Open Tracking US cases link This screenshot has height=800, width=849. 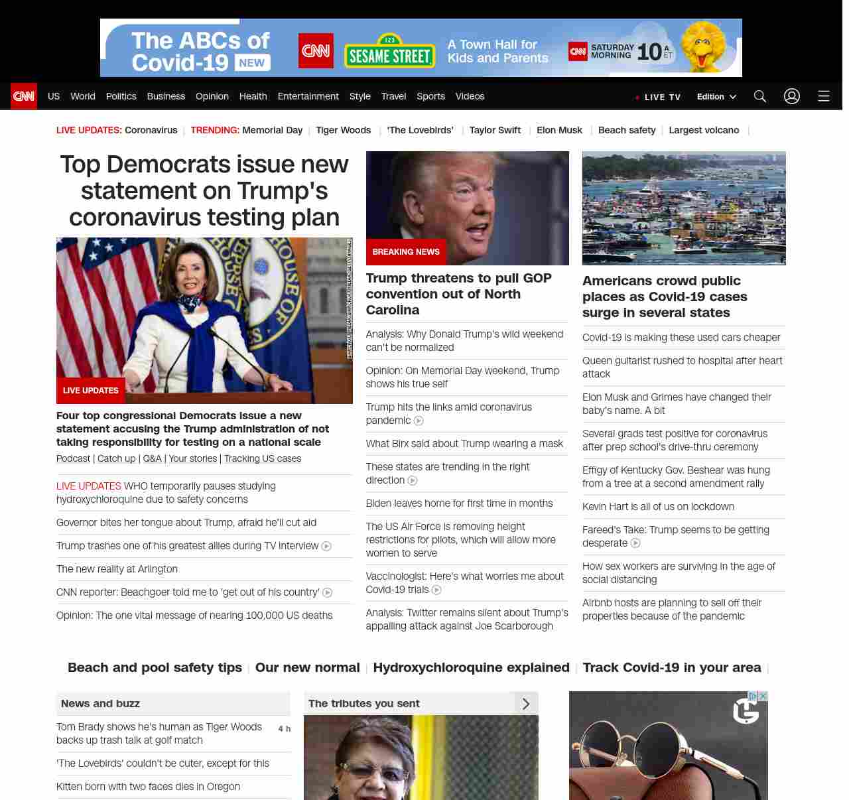pos(263,458)
